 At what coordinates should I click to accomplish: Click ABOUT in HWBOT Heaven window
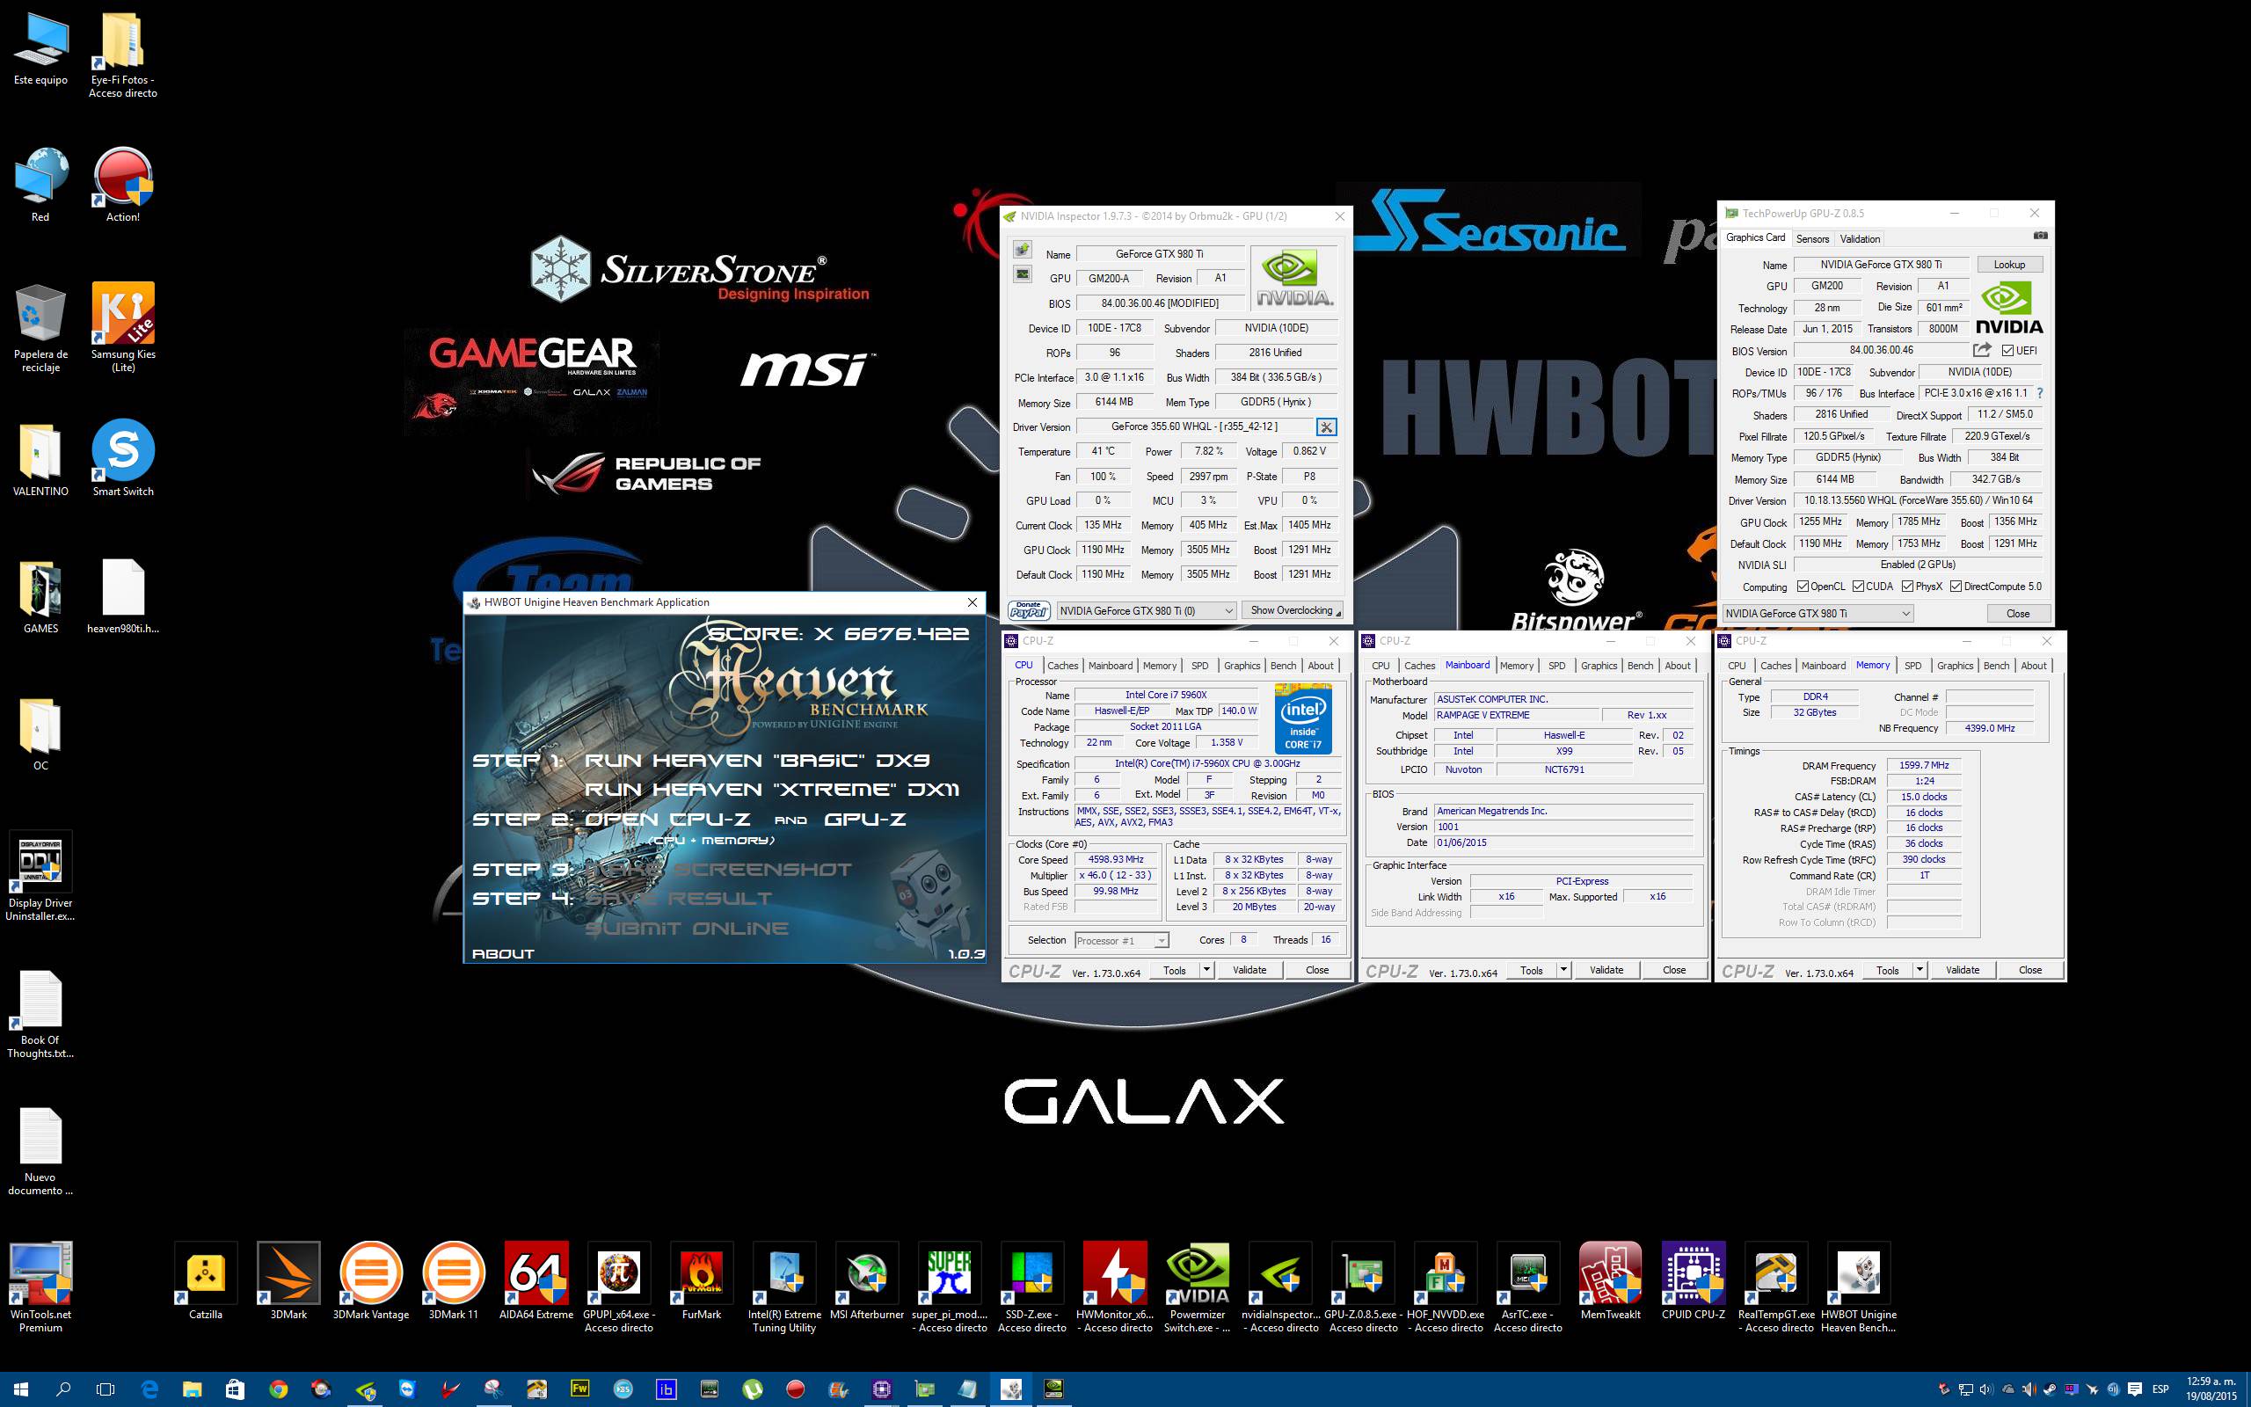click(503, 954)
